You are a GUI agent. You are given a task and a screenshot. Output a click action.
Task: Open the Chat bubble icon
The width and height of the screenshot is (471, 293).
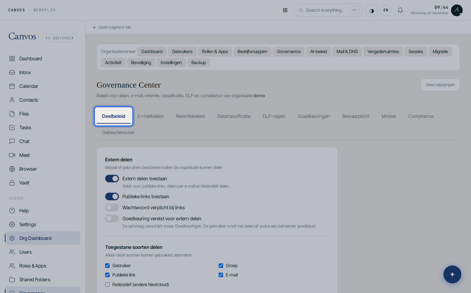(x=12, y=141)
